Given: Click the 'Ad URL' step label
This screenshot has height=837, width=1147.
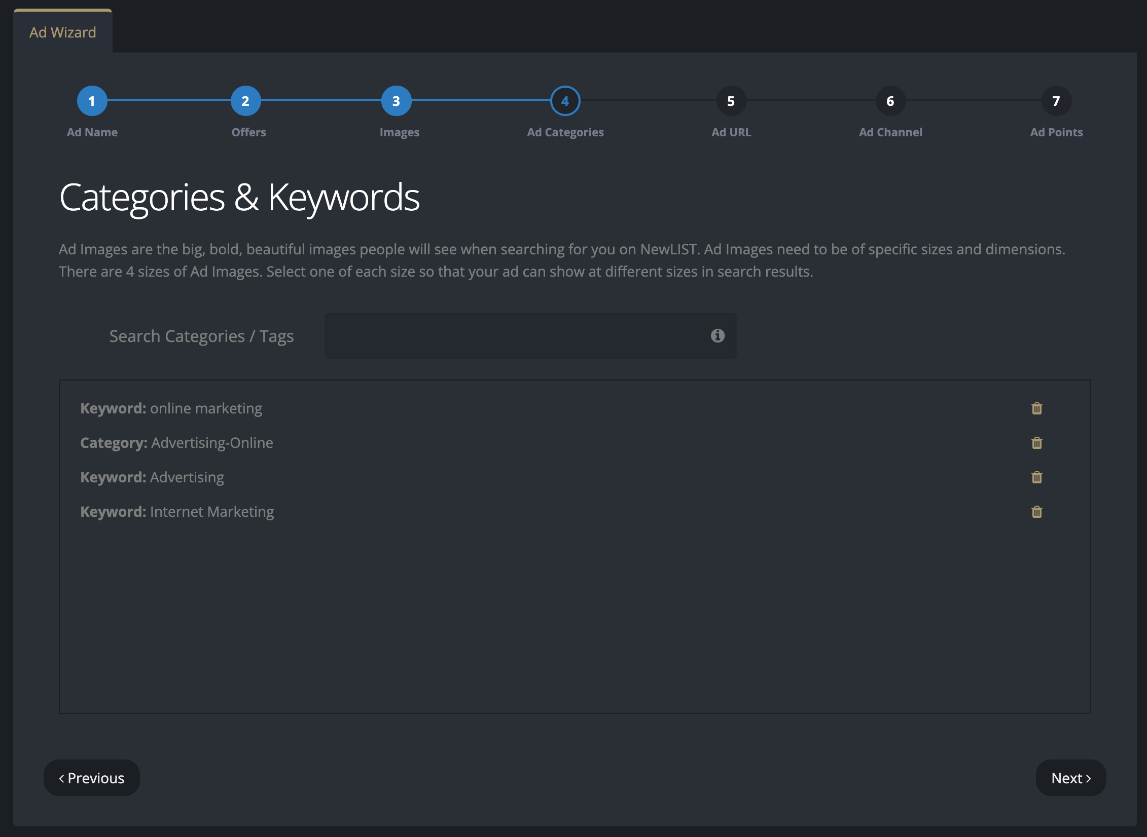Looking at the screenshot, I should point(731,132).
